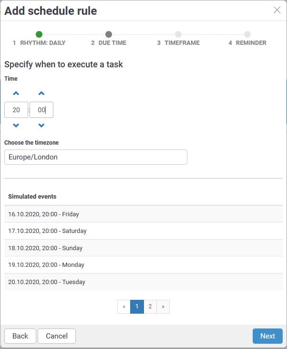Image resolution: width=287 pixels, height=349 pixels.
Task: Proceed with the Next button
Action: click(x=267, y=336)
